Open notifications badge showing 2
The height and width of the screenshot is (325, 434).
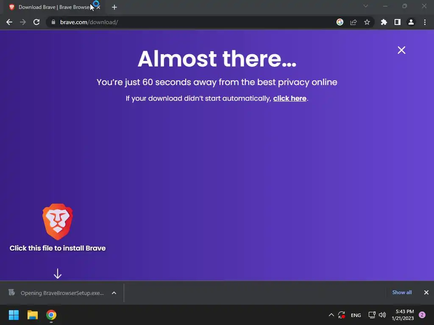pos(422,315)
